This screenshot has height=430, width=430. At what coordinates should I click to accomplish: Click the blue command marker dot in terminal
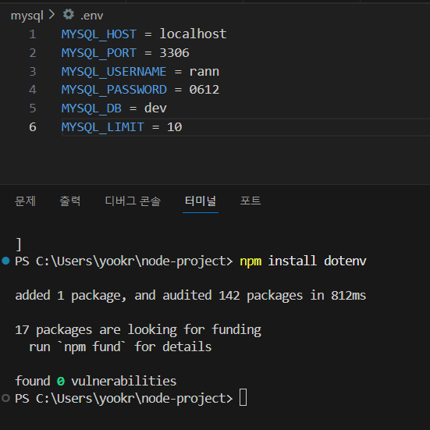tap(5, 261)
